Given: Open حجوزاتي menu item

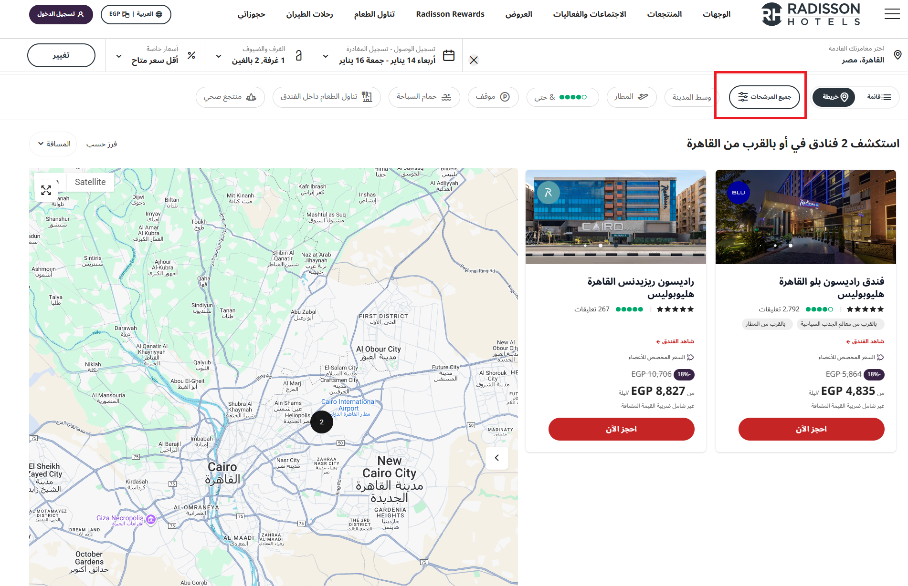Looking at the screenshot, I should click(251, 14).
